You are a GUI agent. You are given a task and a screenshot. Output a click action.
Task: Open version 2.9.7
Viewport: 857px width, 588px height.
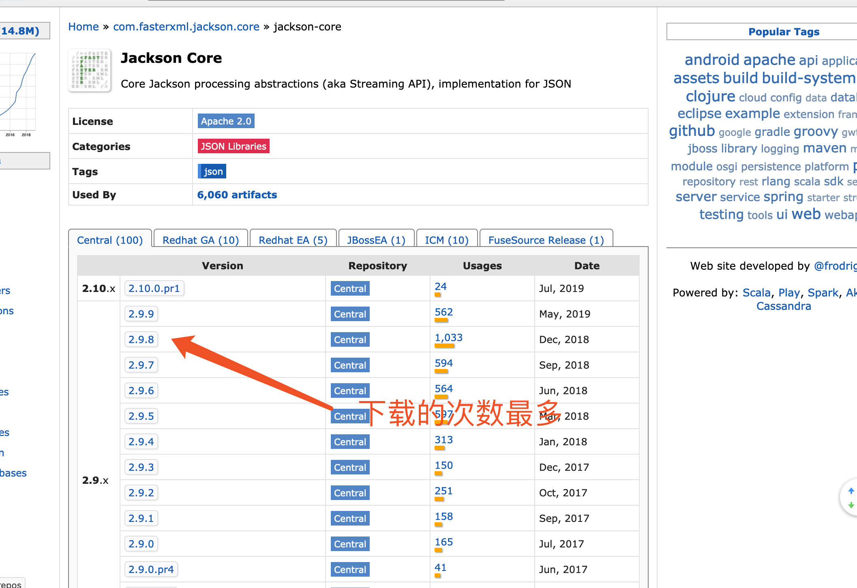click(x=141, y=365)
